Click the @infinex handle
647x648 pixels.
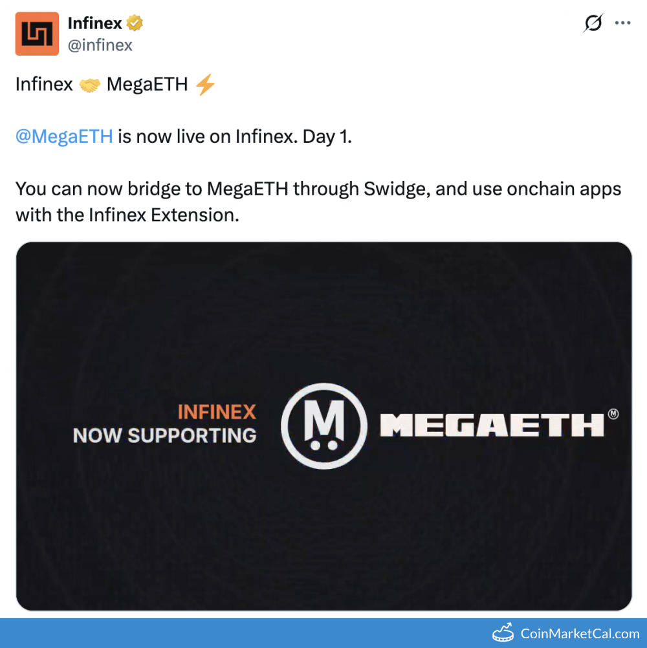coord(100,45)
